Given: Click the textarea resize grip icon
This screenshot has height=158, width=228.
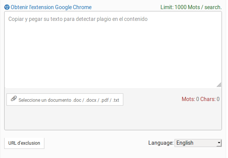Looking at the screenshot, I should tap(219, 85).
